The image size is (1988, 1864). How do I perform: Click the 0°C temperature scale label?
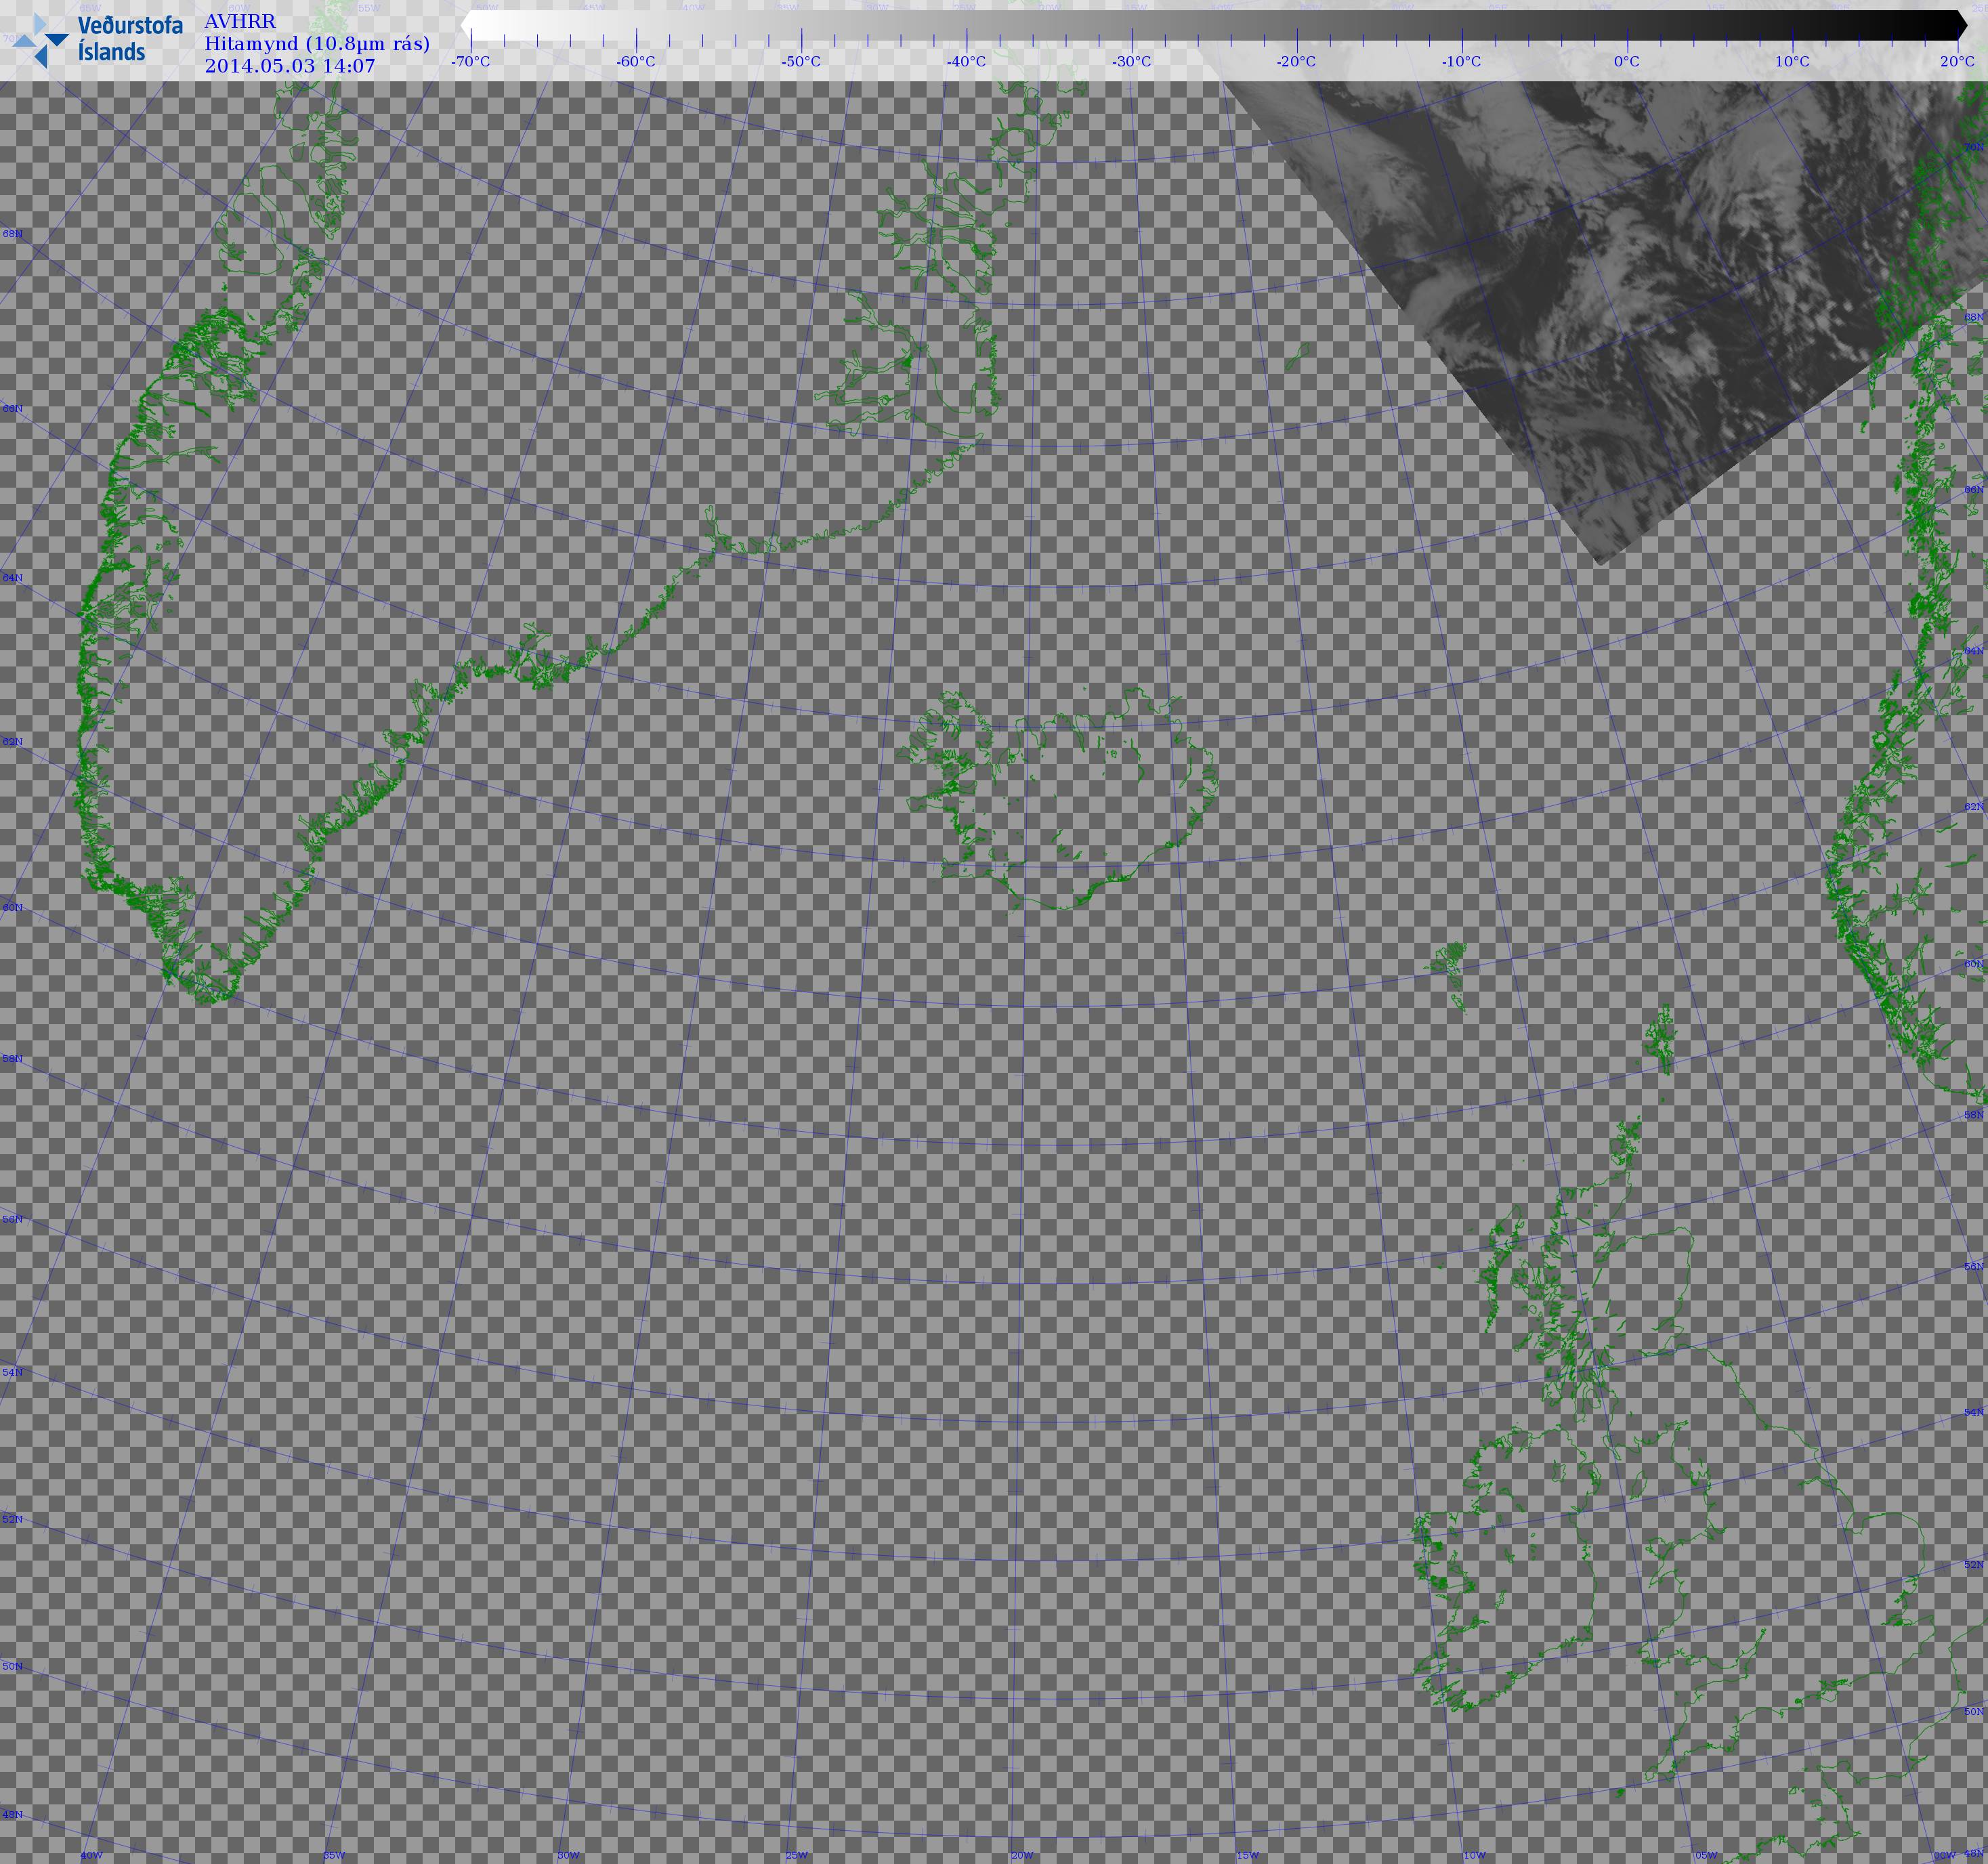tap(1627, 61)
